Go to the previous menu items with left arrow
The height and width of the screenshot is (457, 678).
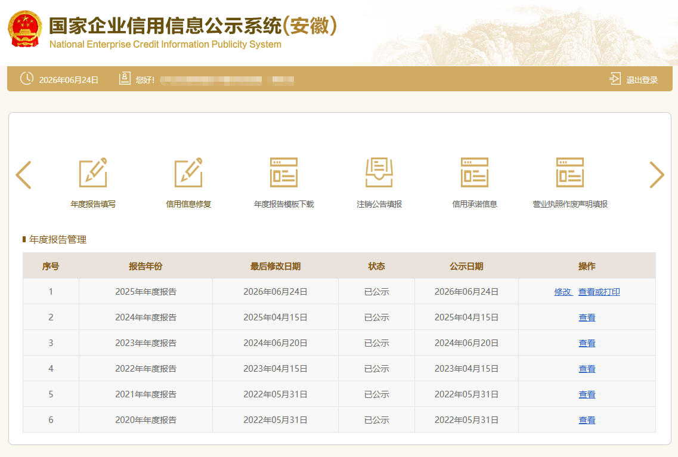point(24,175)
